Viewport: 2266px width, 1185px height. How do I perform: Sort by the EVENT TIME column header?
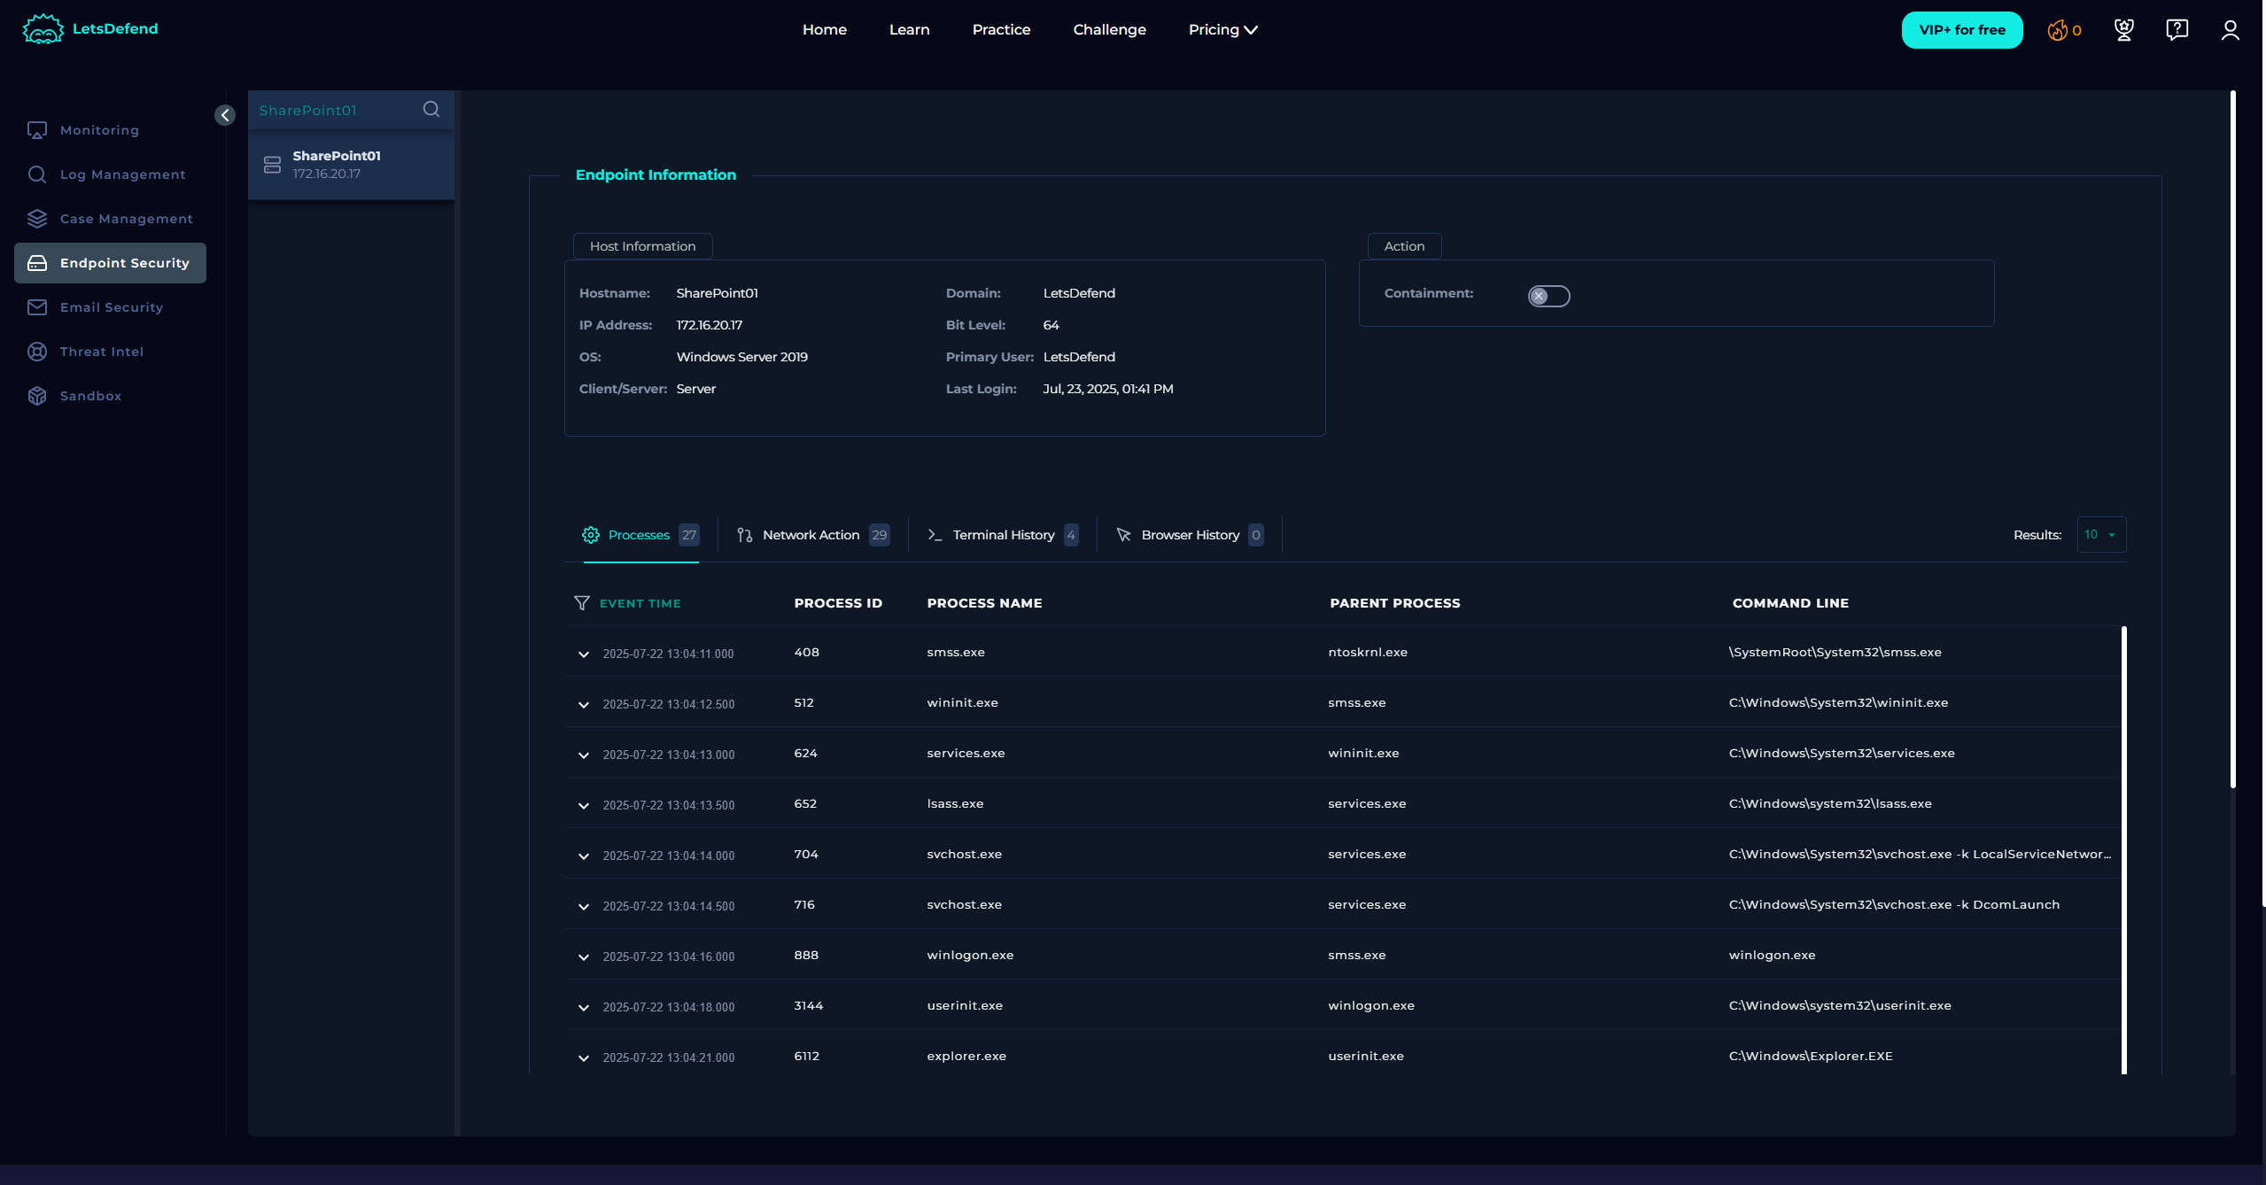(640, 603)
